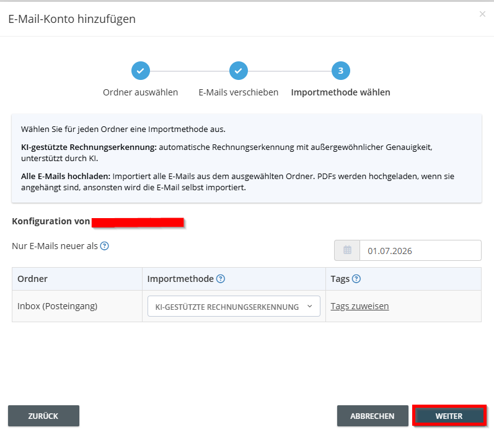Click the 'Konfiguration von' heading
The height and width of the screenshot is (435, 494).
point(51,221)
